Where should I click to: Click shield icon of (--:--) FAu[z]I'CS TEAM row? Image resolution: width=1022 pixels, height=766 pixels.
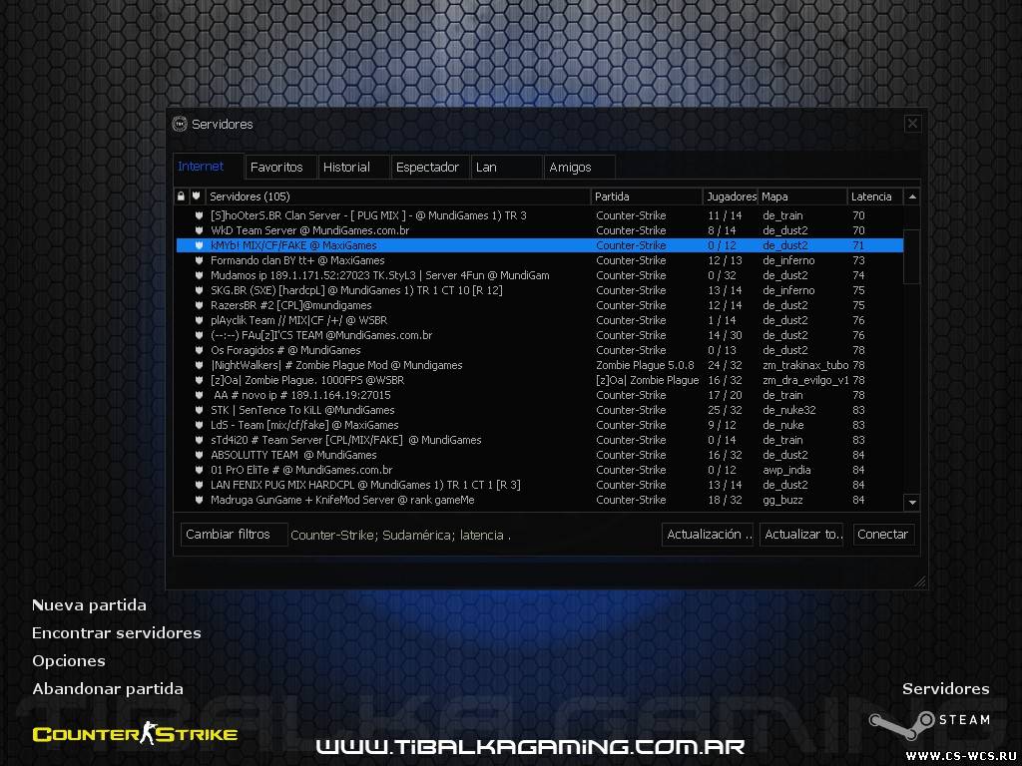tap(200, 335)
